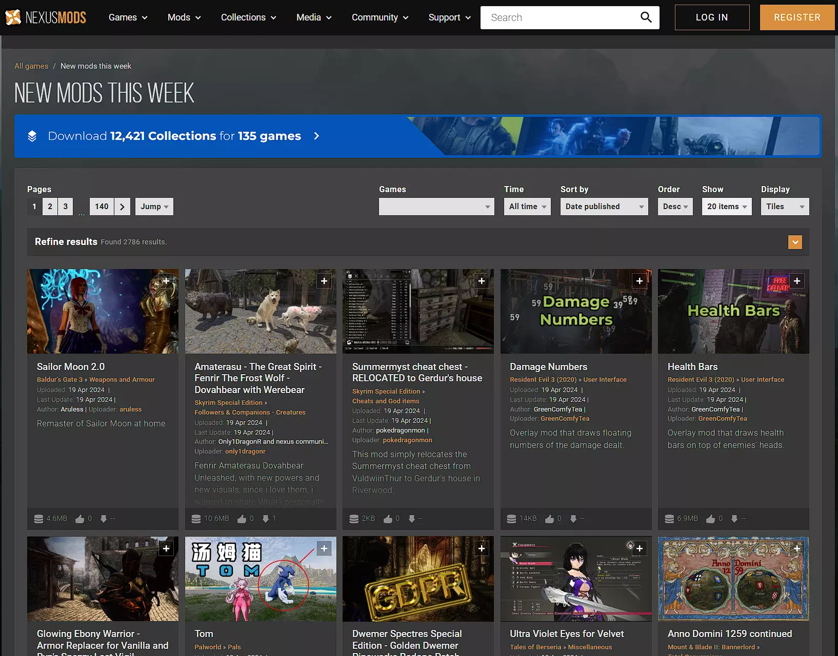Click the plus icon on the Tom mod tile
838x656 pixels.
(324, 548)
